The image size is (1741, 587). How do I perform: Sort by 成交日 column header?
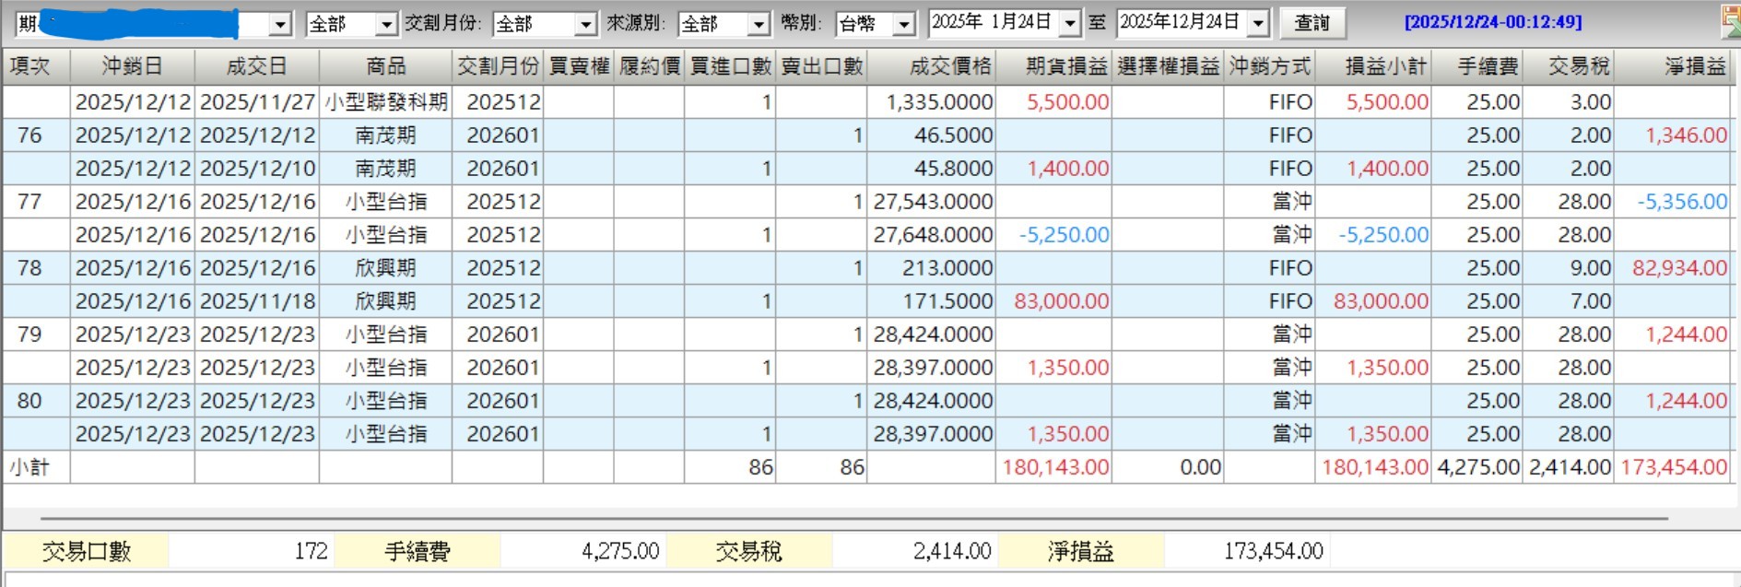[257, 66]
